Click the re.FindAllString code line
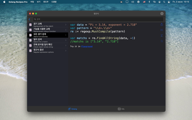This screenshot has height=120, width=192. tap(103, 38)
